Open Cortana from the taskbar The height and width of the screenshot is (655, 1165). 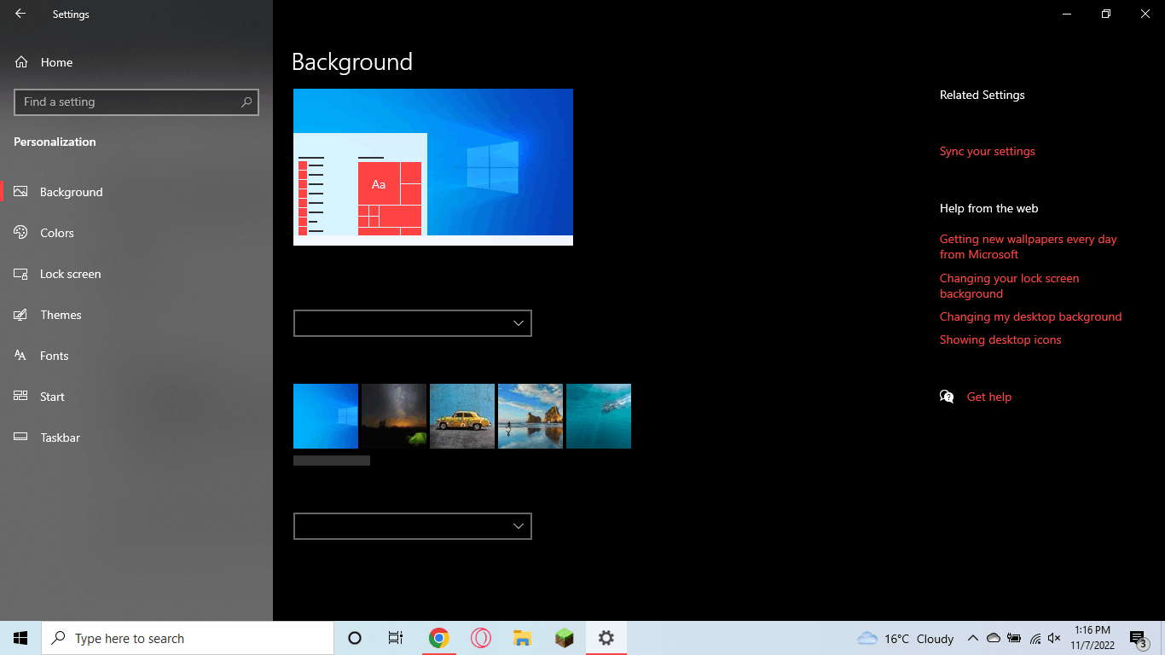pos(355,638)
